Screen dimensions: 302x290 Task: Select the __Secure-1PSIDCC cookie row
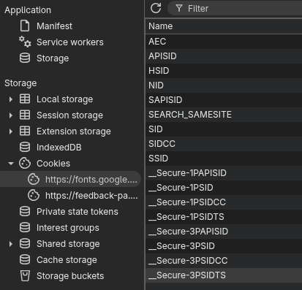[224, 202]
